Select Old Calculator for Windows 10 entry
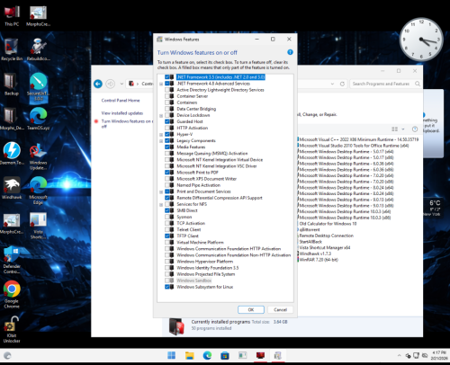This screenshot has width=450, height=365. pos(328,224)
